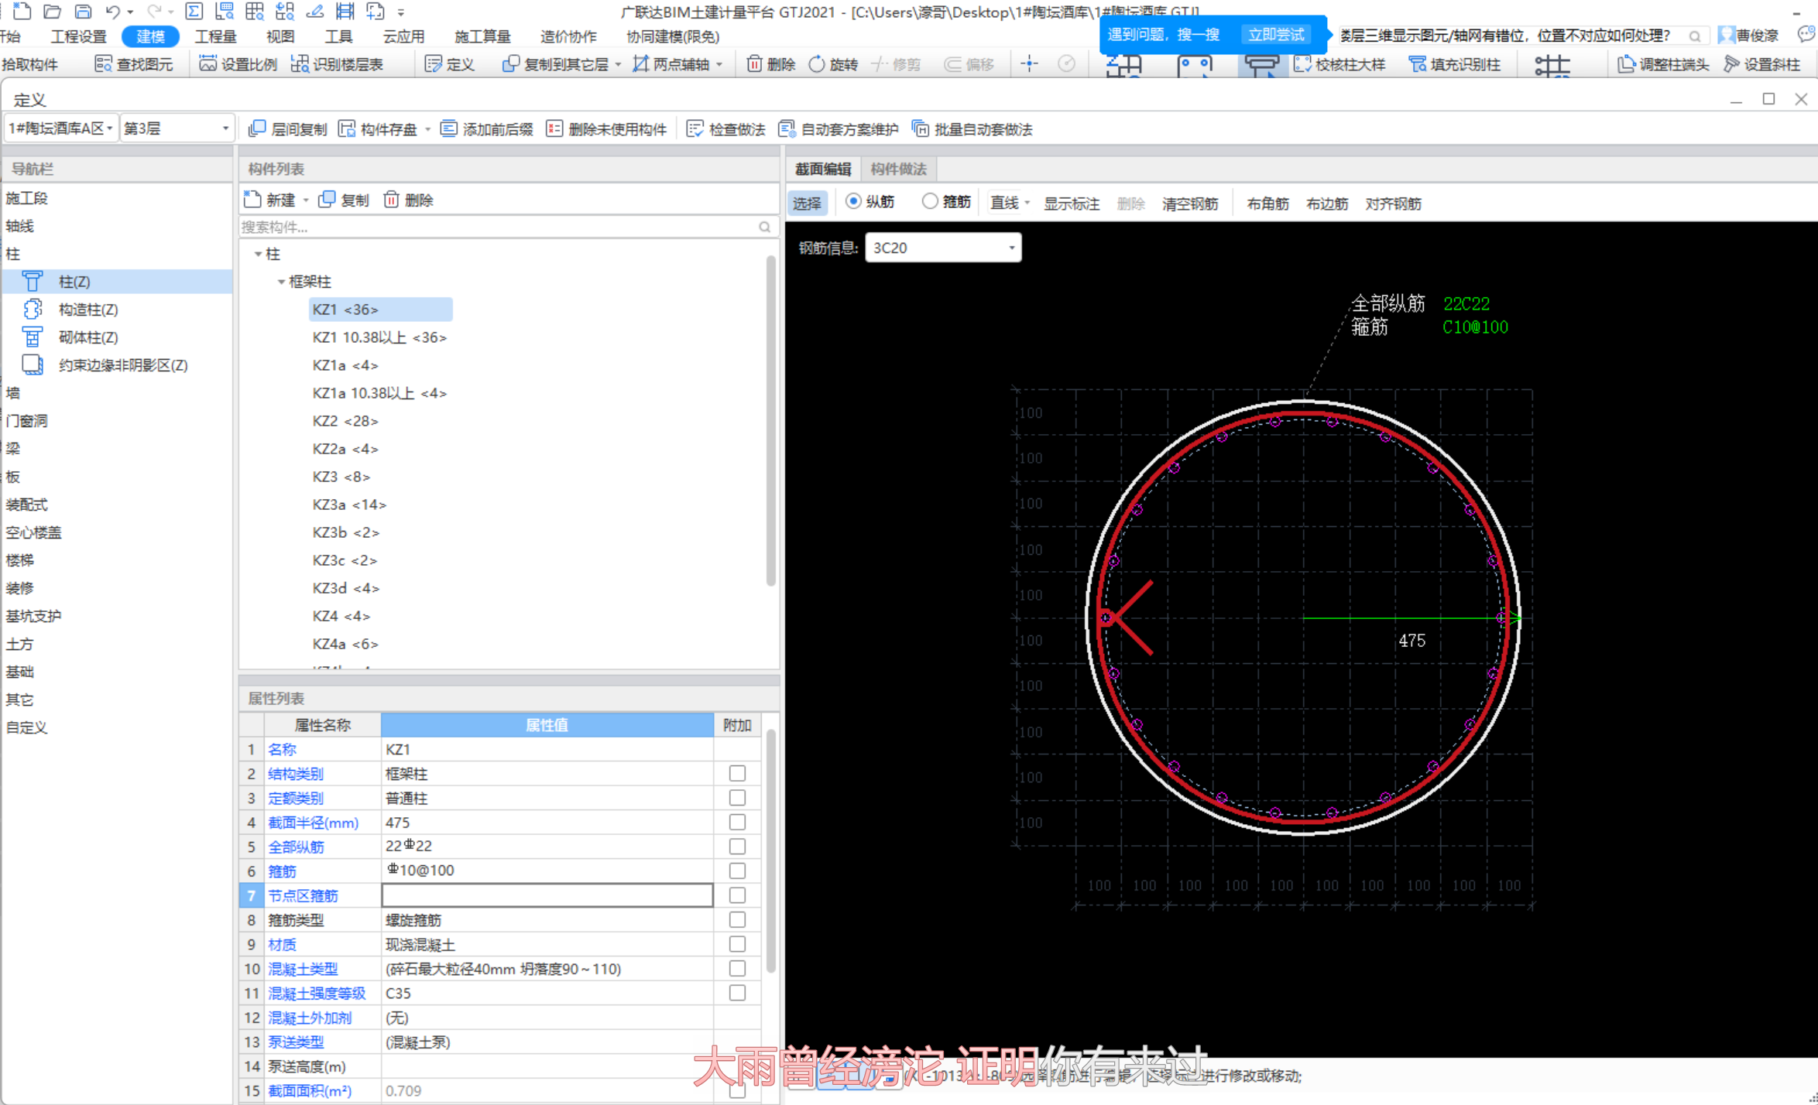Click the 复制 copy button in component list
The height and width of the screenshot is (1105, 1818).
[x=344, y=200]
